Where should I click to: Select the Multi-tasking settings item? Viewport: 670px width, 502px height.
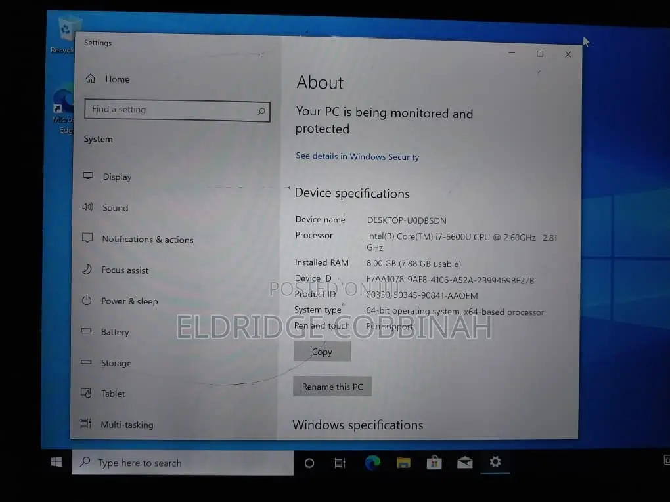117,425
